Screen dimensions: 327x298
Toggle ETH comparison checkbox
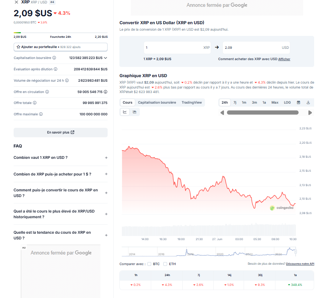click(x=165, y=264)
